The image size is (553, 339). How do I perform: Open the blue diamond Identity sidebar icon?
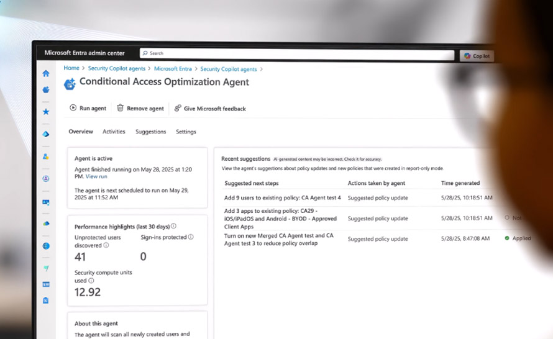(x=46, y=134)
